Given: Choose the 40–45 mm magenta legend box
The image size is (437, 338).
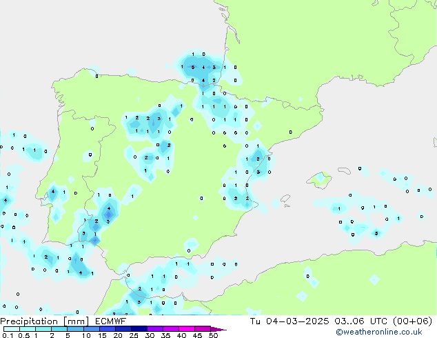Looking at the screenshot, I should [187, 329].
